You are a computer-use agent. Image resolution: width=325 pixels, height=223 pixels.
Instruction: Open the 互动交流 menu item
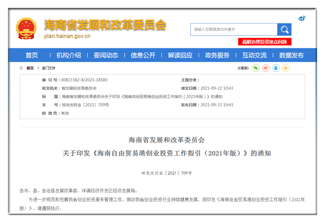[x=254, y=55]
